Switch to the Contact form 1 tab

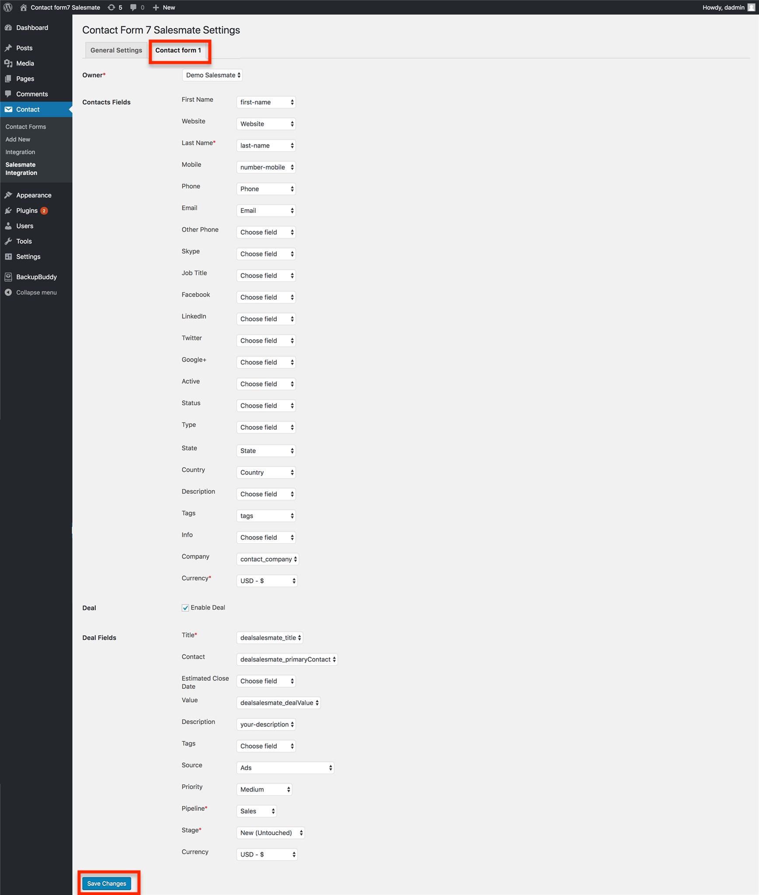coord(178,50)
